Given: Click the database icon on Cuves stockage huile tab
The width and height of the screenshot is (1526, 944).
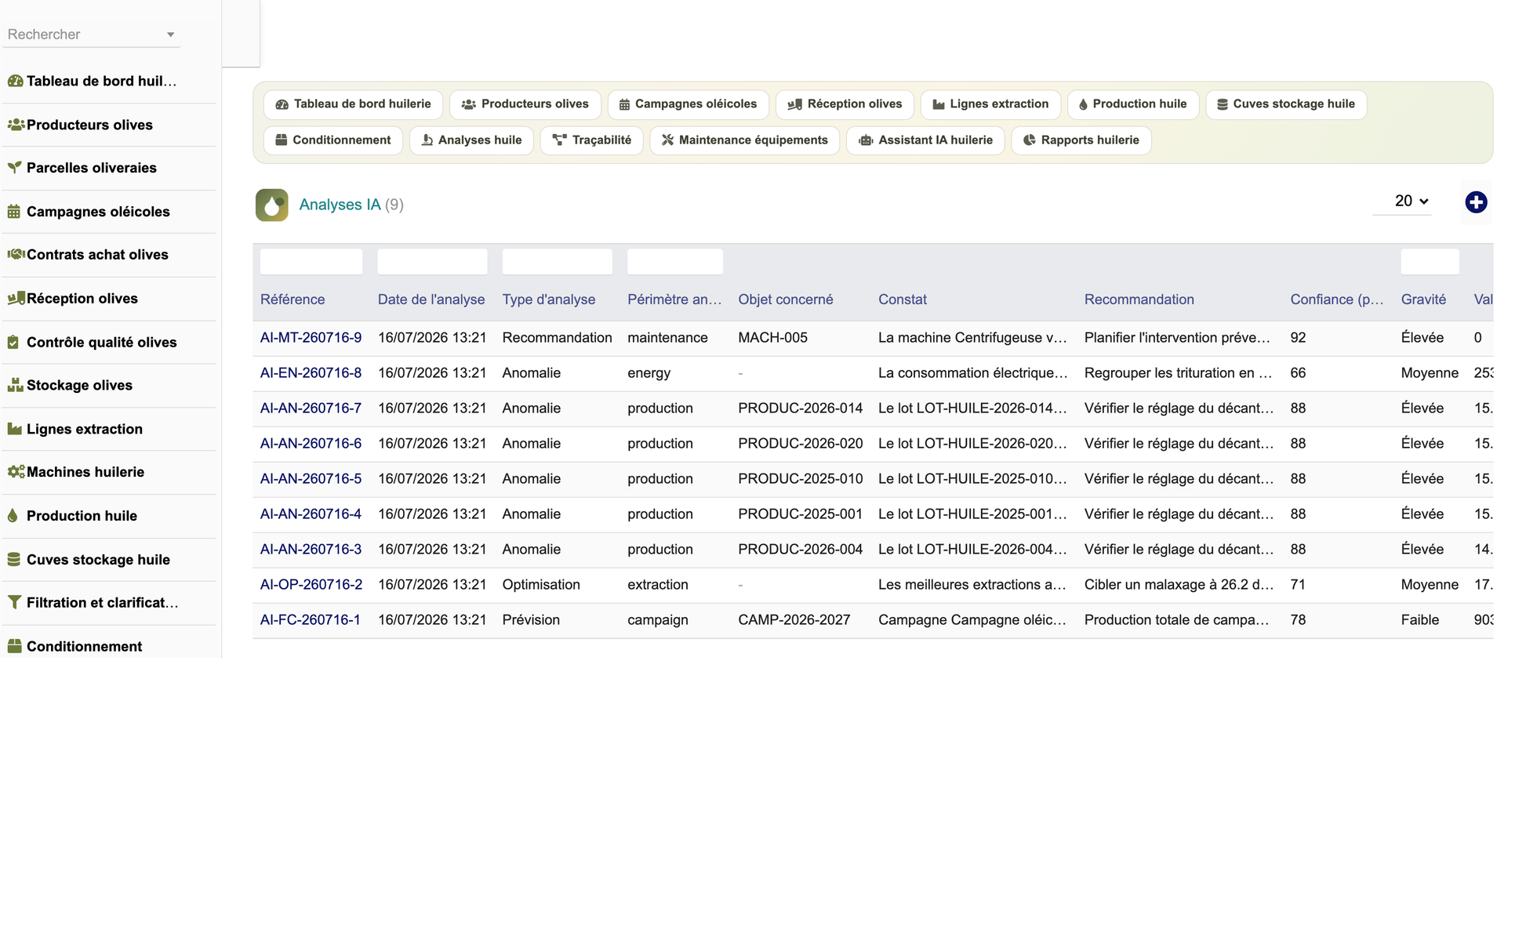Looking at the screenshot, I should point(1223,104).
